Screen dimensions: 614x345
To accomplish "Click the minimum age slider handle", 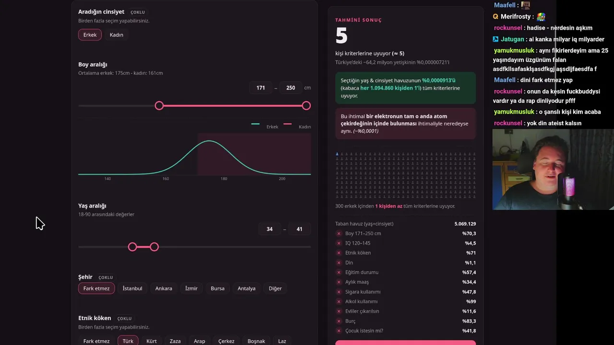I will pos(132,247).
